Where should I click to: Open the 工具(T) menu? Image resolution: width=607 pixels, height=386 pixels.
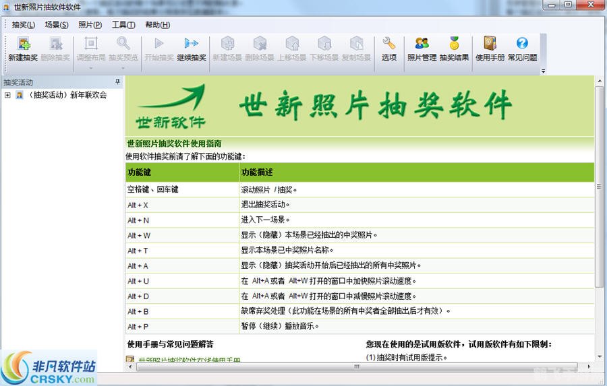pyautogui.click(x=123, y=25)
